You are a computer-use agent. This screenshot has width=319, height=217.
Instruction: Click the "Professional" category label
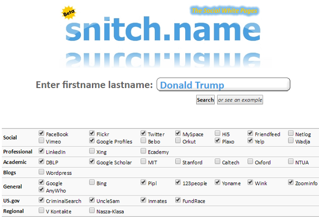pos(18,152)
